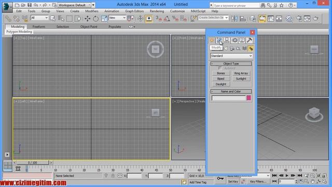Click the Daylight button
Screen dimensions: 332x187
pyautogui.click(x=221, y=84)
